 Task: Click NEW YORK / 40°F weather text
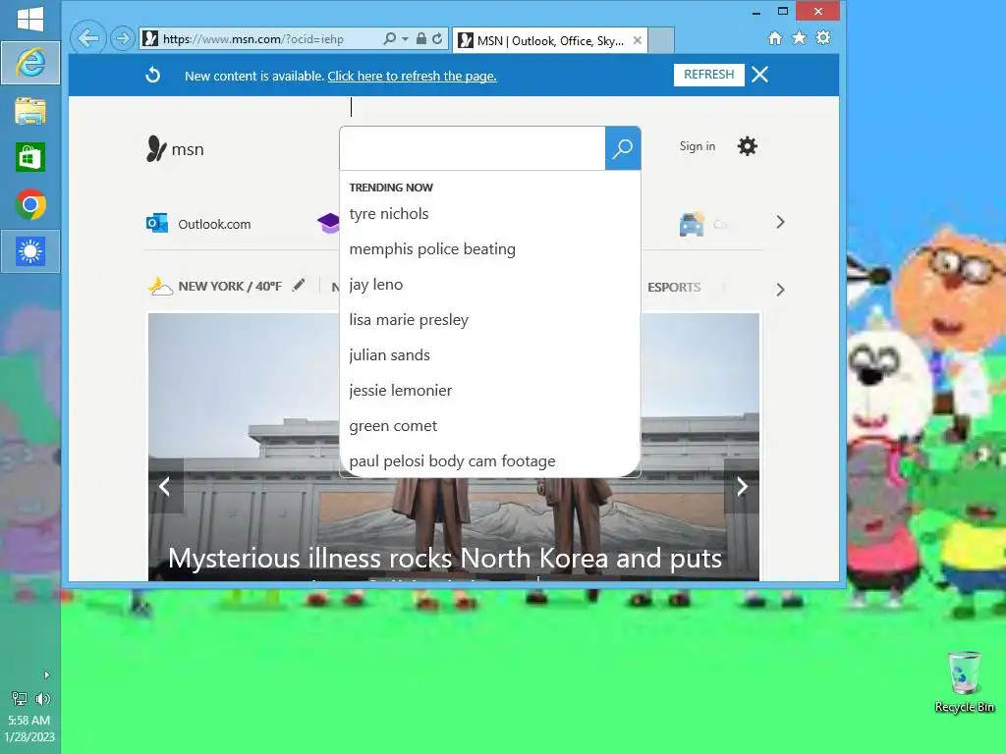[x=230, y=286]
